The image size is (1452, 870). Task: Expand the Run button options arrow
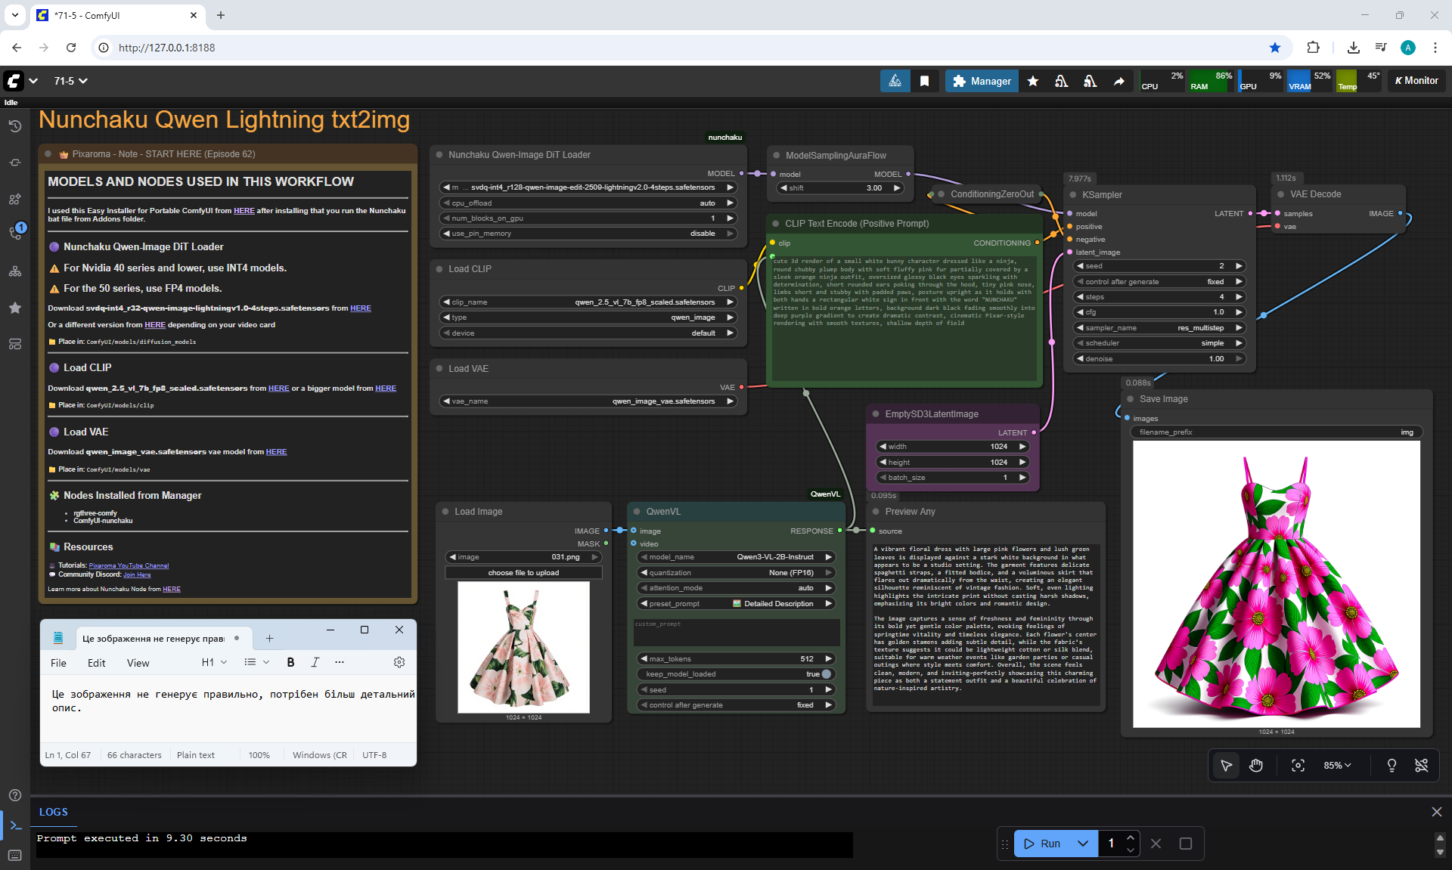1083,844
